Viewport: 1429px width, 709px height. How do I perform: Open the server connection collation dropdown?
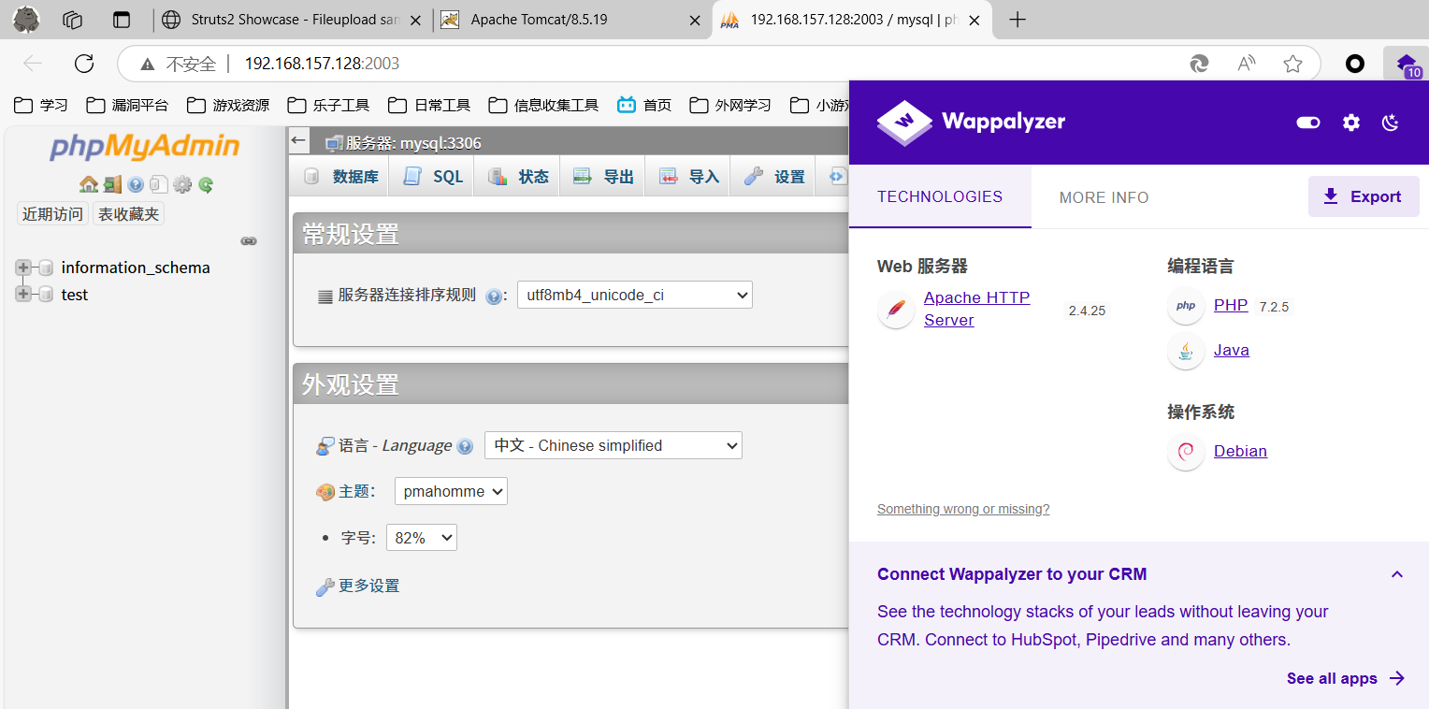pyautogui.click(x=635, y=295)
